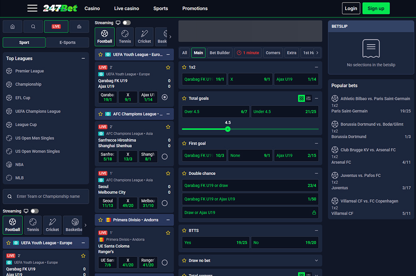The width and height of the screenshot is (416, 276).
Task: Collapse the Primera Divisio Andorra group
Action: pyautogui.click(x=168, y=220)
